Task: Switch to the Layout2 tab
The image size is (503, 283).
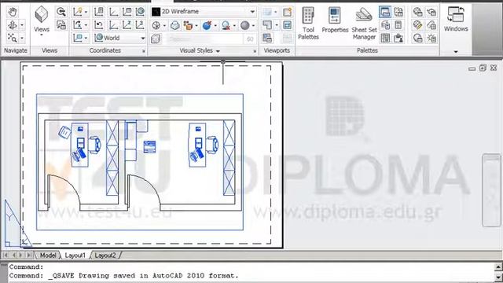Action: pos(105,255)
